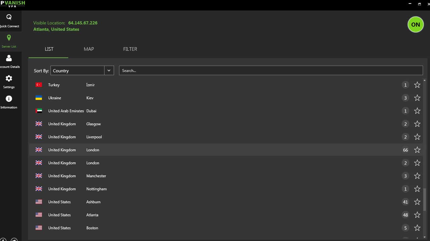Screen dimensions: 430x241
Task: Click the United Arab Emirates flag icon
Action: (39, 111)
